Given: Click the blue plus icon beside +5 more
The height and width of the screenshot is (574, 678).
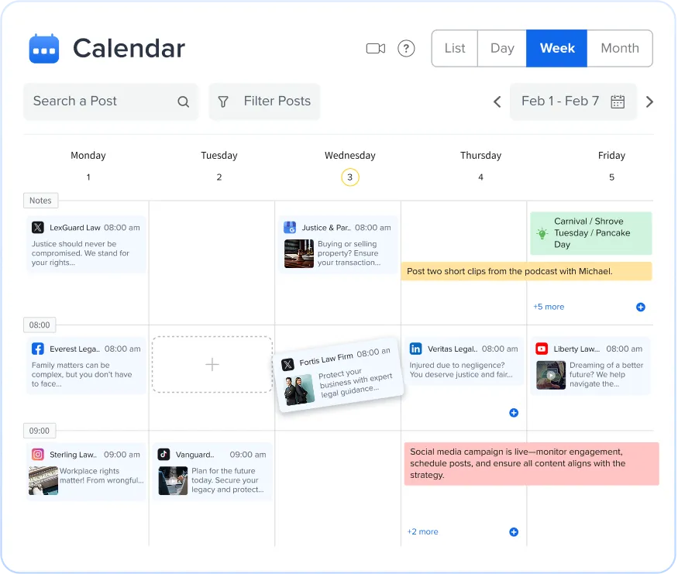Looking at the screenshot, I should click(640, 307).
